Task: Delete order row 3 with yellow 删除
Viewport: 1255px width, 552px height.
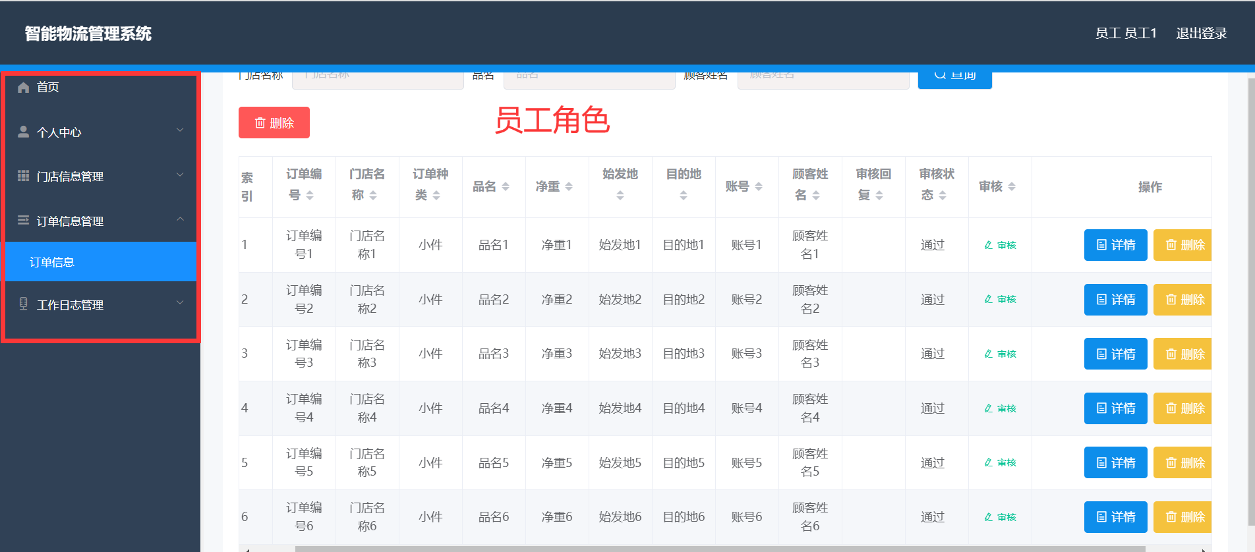Action: coord(1182,354)
